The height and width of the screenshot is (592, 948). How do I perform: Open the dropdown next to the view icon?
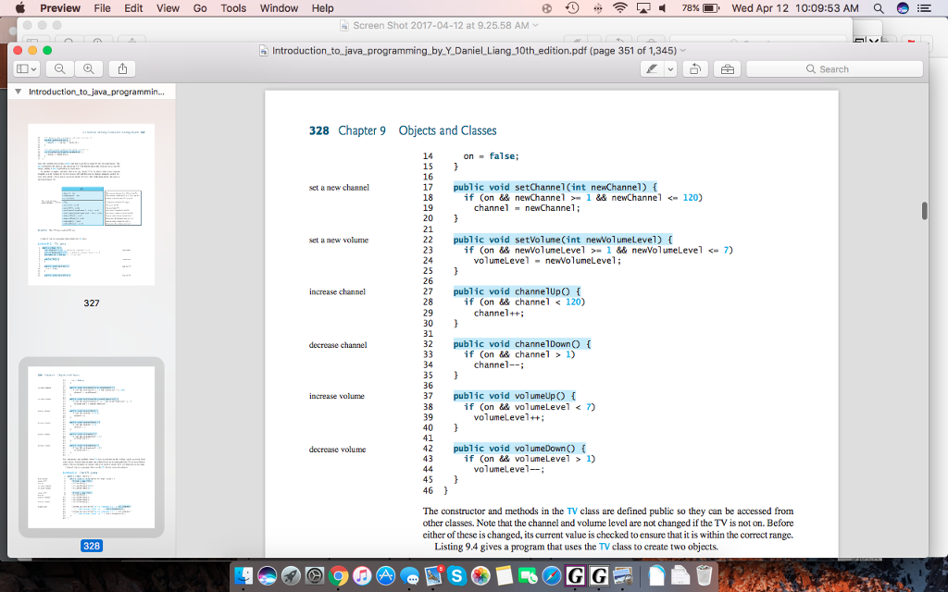point(35,68)
